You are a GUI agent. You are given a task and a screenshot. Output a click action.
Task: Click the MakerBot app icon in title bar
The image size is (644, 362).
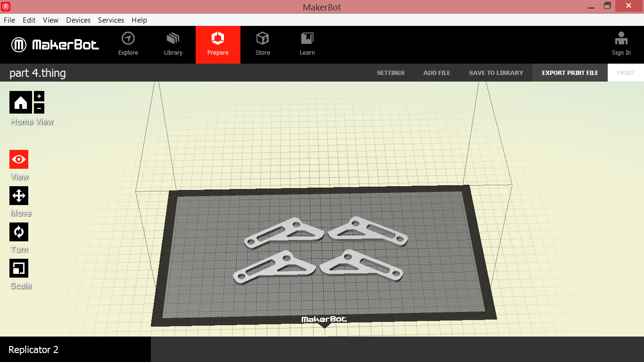point(6,7)
